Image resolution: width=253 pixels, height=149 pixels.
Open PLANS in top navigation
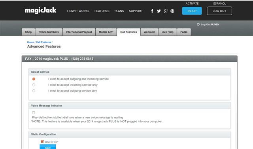(x=119, y=11)
